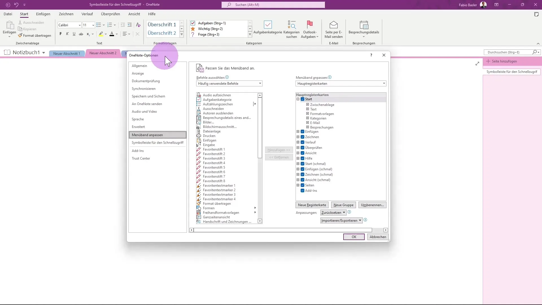Click Symbolleiste für den Schnellzugriff menu item
The height and width of the screenshot is (305, 542).
[158, 143]
